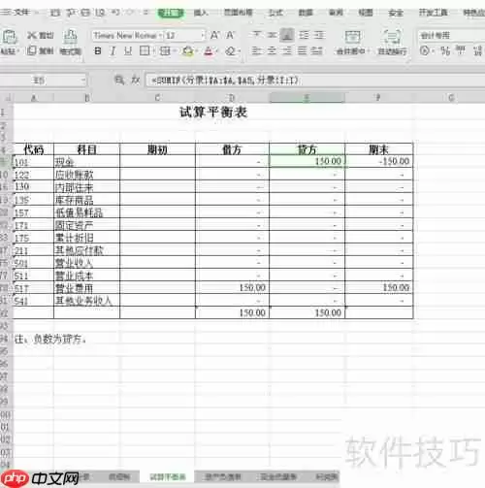Open the number format dropdown
The height and width of the screenshot is (488, 485).
pyautogui.click(x=451, y=35)
